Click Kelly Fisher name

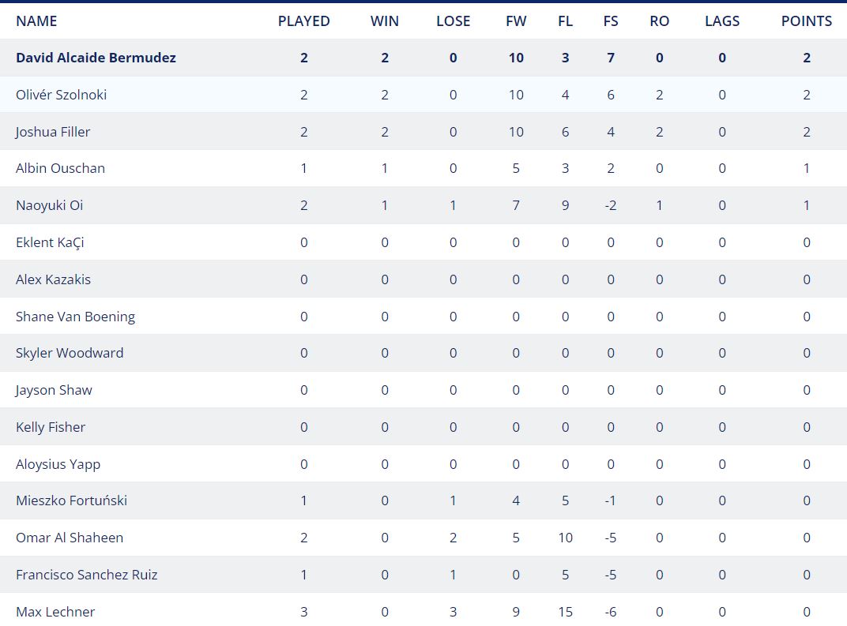[51, 427]
